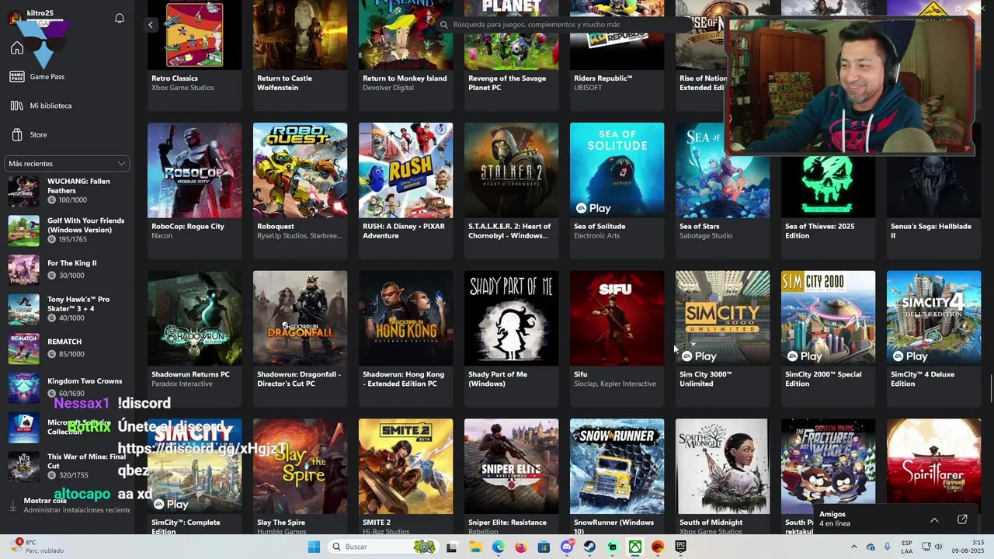Open EA app from taskbar
Viewport: 994px width, 559px height.
658,547
